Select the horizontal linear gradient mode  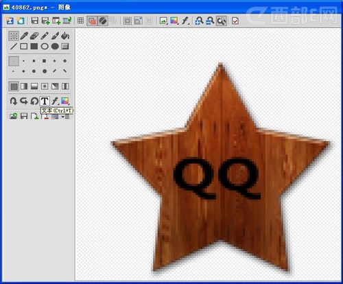click(x=24, y=86)
